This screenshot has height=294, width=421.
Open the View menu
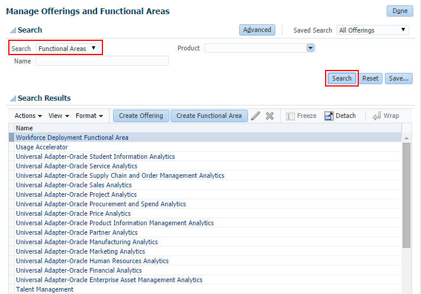[59, 116]
